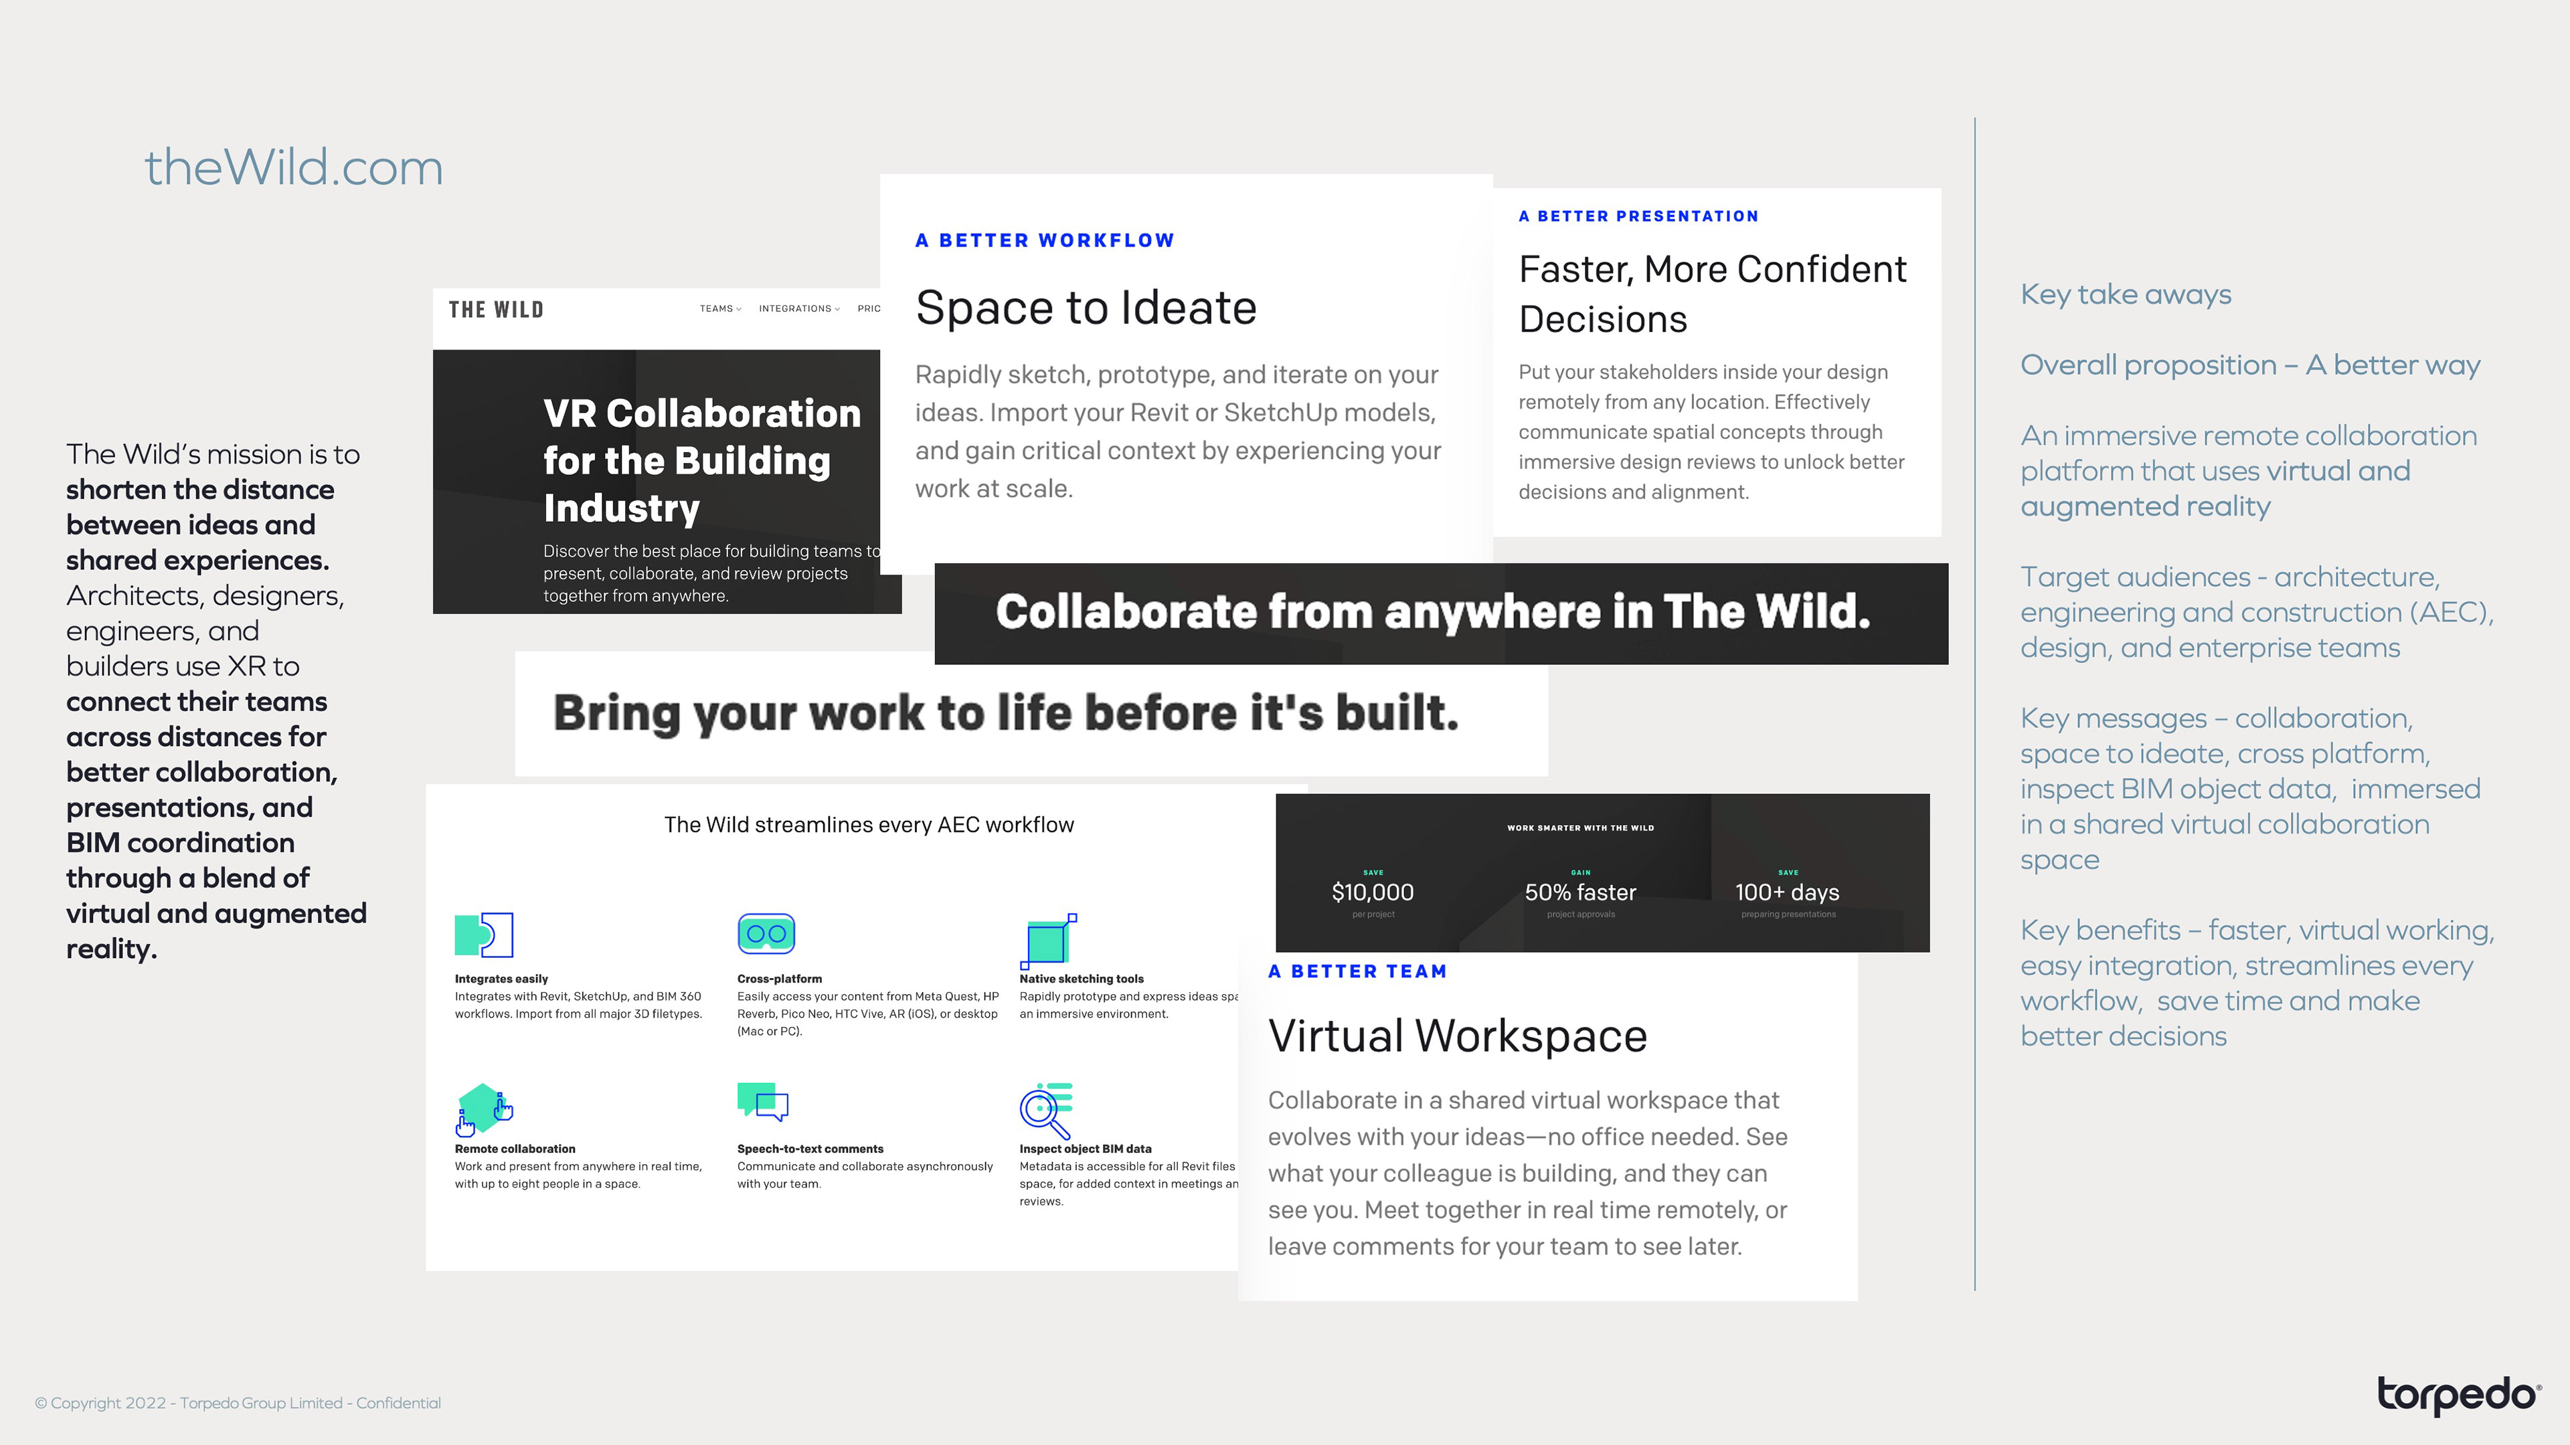Screen dimensions: 2570x1445
Task: Click the theWild.com title link
Action: [x=293, y=167]
